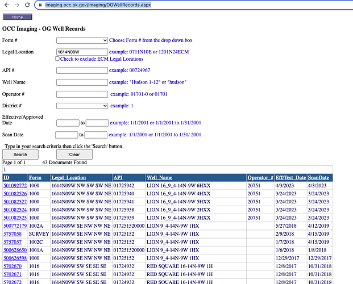Click the 12/29/2017 scan date cell
Screen dimensions: 353x284
(319, 258)
